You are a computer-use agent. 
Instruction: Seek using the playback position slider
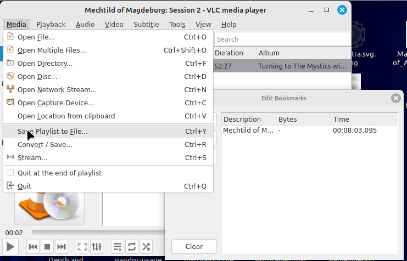pyautogui.click(x=98, y=232)
